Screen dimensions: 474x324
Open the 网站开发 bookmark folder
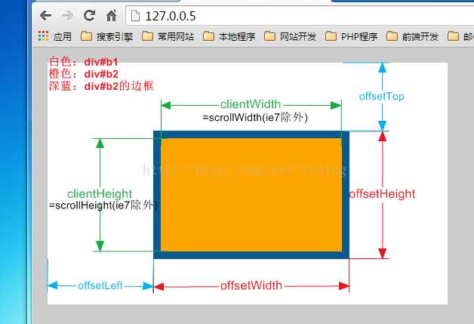click(291, 36)
